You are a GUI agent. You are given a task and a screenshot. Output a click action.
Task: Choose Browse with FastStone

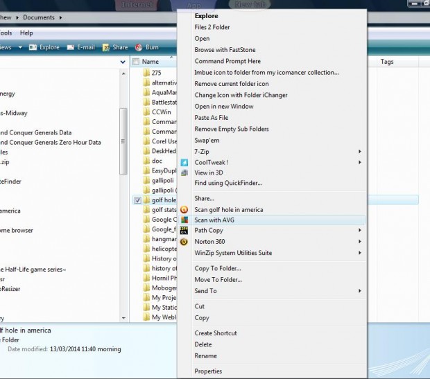coord(225,50)
